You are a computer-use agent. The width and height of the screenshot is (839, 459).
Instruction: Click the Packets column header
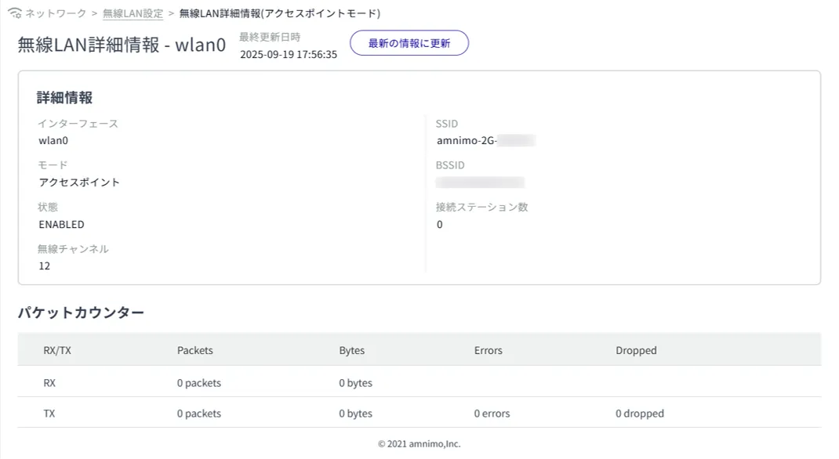[x=195, y=350]
